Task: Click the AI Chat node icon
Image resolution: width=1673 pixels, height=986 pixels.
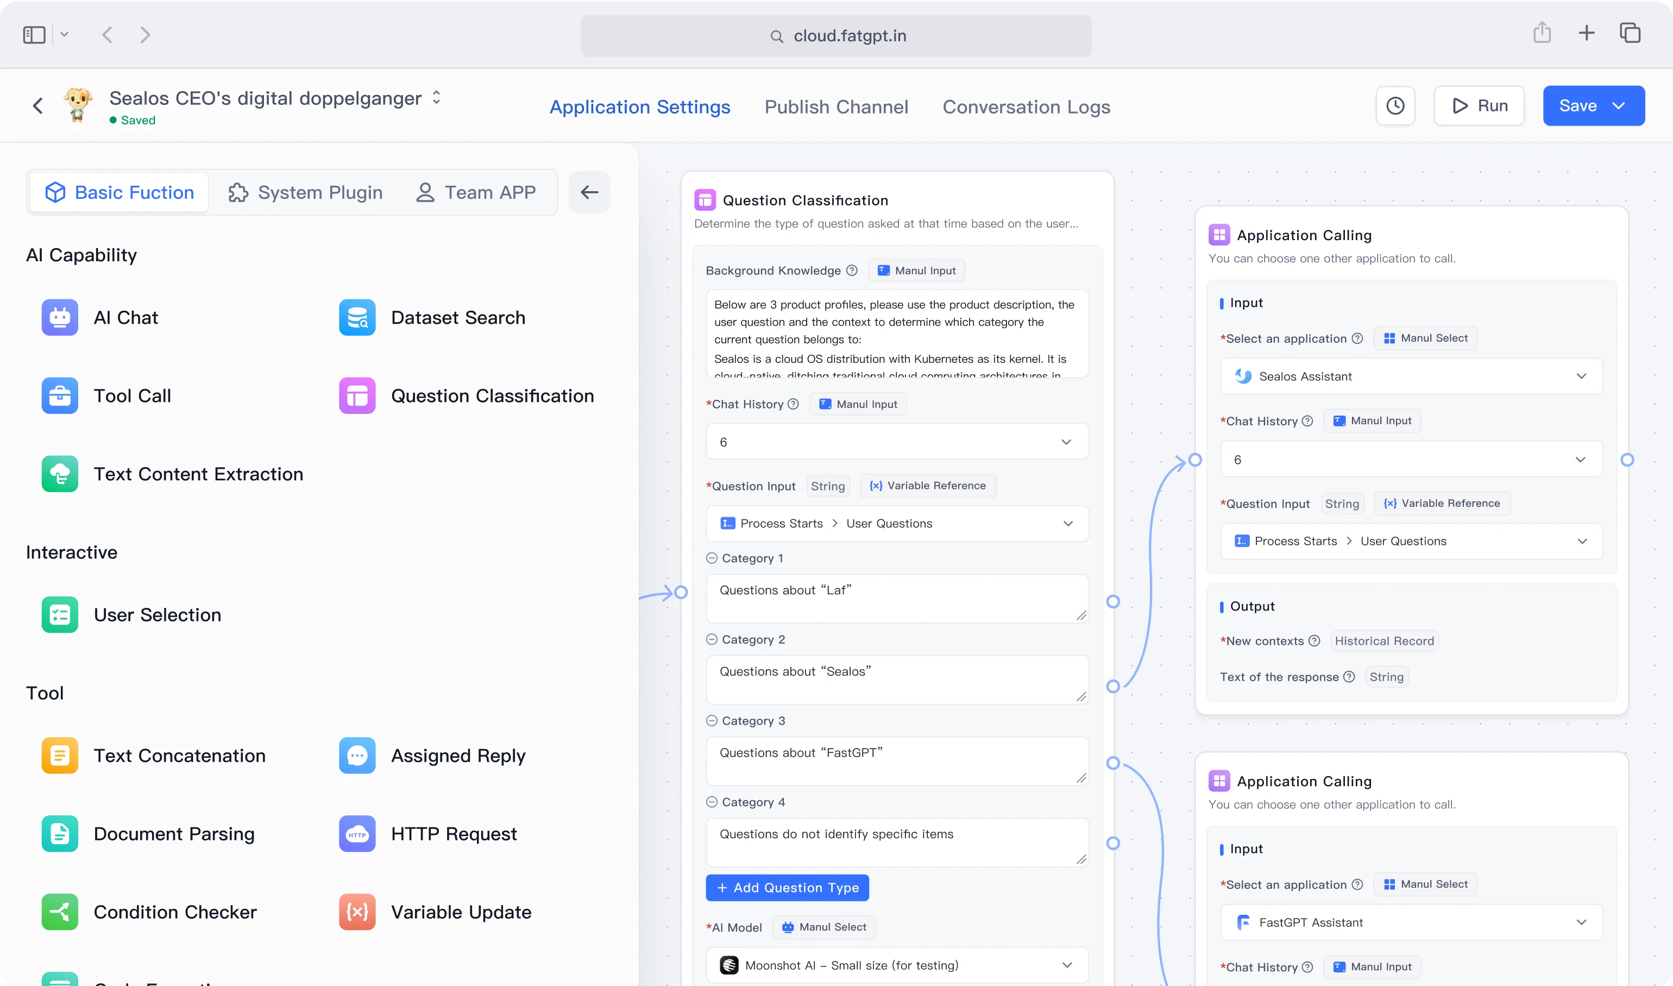Action: point(60,318)
